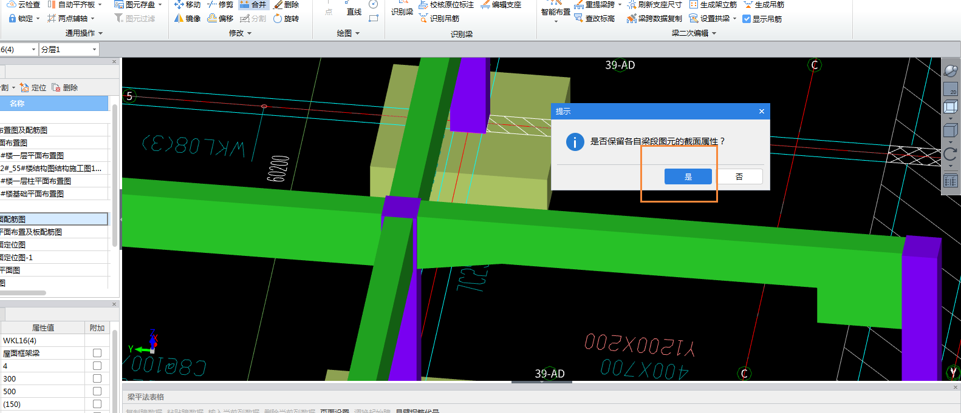Toggle 附加 checkbox for value 500 row
961x413 pixels.
tap(97, 391)
